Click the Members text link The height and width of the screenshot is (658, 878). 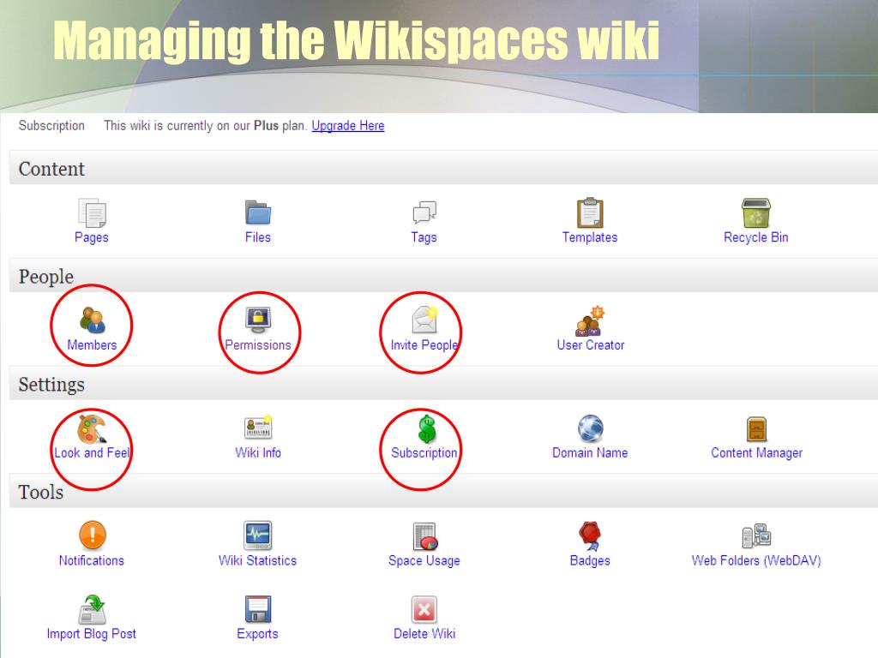point(92,345)
